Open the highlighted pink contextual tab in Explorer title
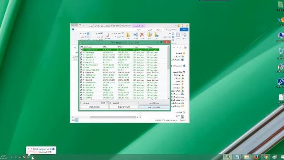Image resolution: width=284 pixels, height=160 pixels. pos(138,26)
